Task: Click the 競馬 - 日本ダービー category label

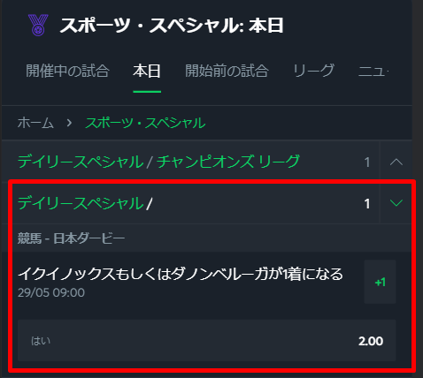Action: [x=71, y=238]
